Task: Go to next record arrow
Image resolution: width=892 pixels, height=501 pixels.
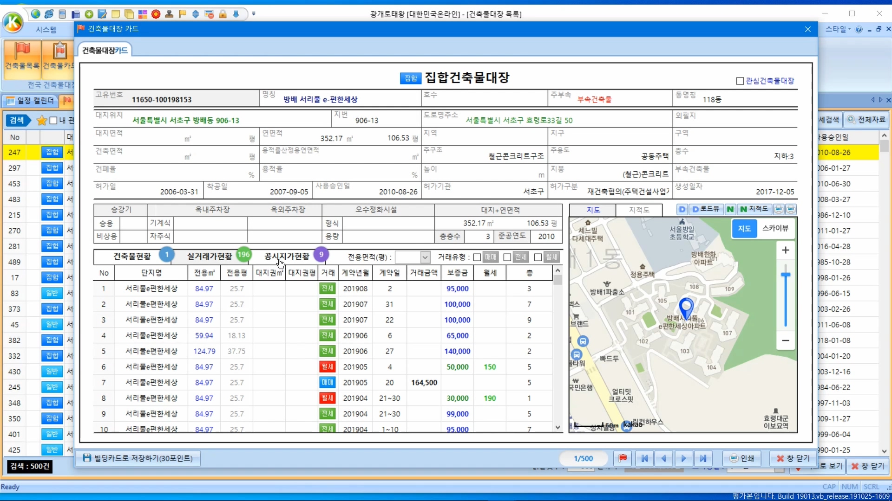Action: [x=683, y=458]
